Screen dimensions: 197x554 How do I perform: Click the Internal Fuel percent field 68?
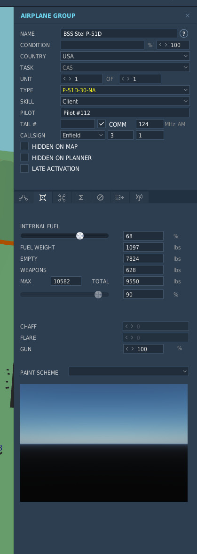pyautogui.click(x=143, y=236)
